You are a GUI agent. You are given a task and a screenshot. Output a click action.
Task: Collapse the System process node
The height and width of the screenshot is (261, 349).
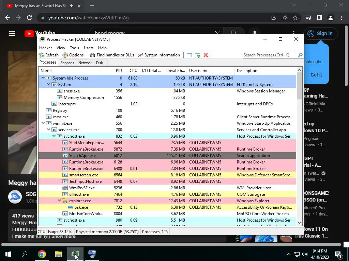pos(48,84)
